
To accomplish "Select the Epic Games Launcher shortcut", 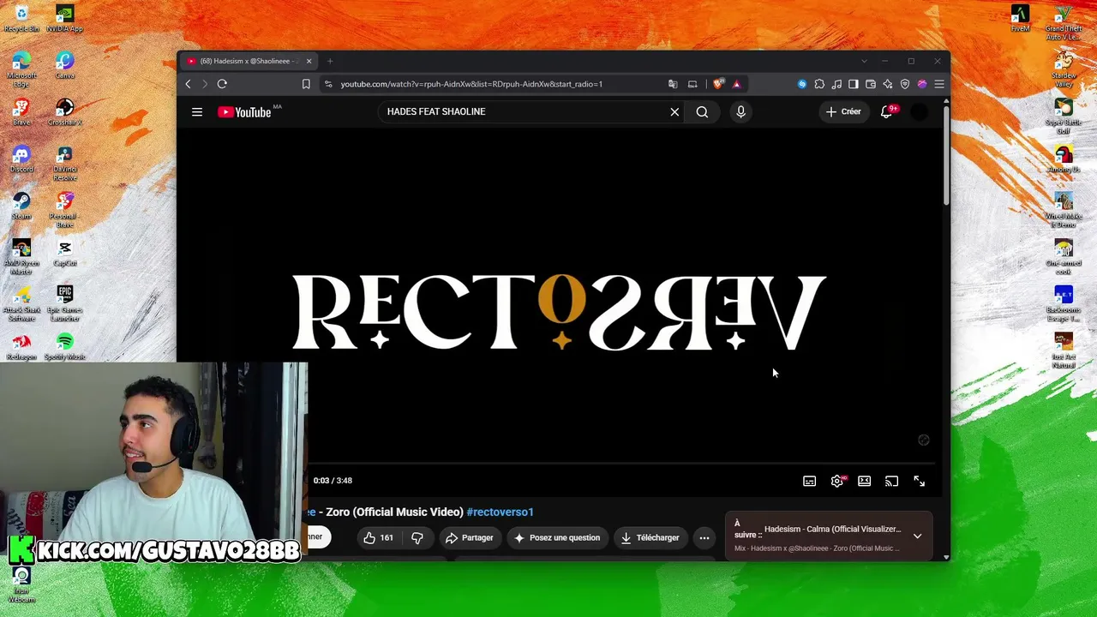I will click(x=64, y=304).
